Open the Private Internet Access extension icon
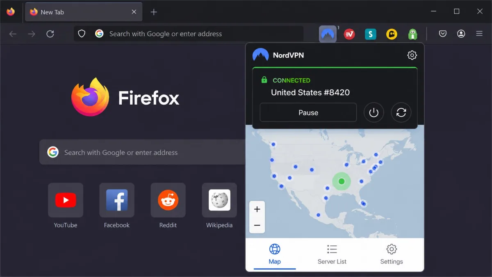 point(412,34)
